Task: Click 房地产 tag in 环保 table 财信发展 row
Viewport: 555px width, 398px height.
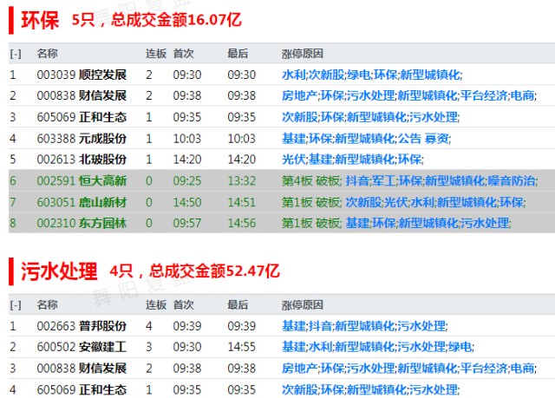Action: [300, 95]
